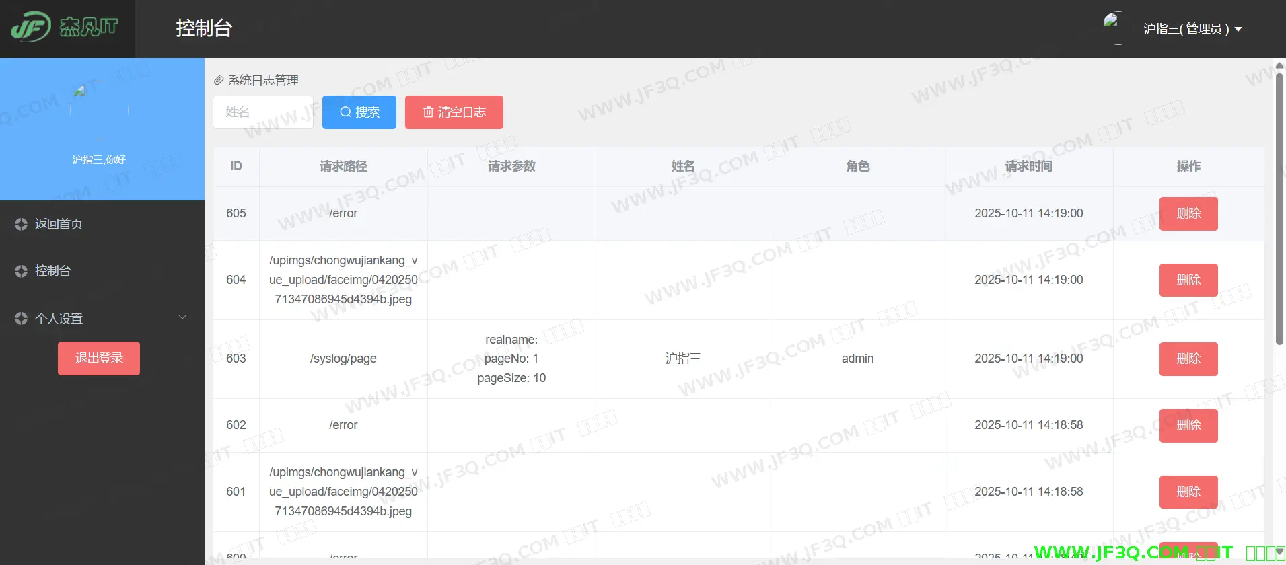
Task: Click the JF logo icon
Action: pyautogui.click(x=31, y=28)
